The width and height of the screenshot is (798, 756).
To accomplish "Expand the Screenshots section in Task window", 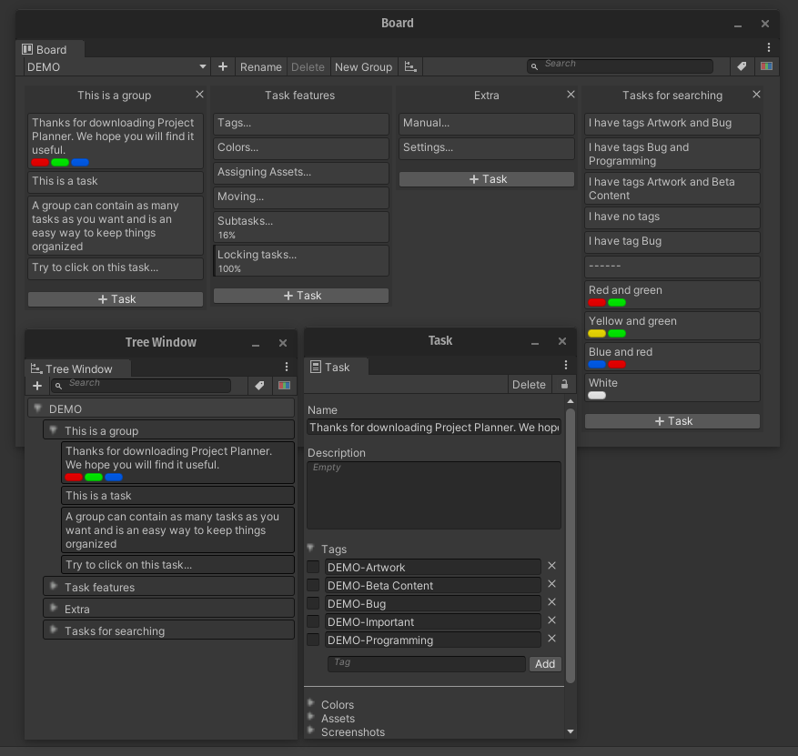I will pyautogui.click(x=311, y=731).
